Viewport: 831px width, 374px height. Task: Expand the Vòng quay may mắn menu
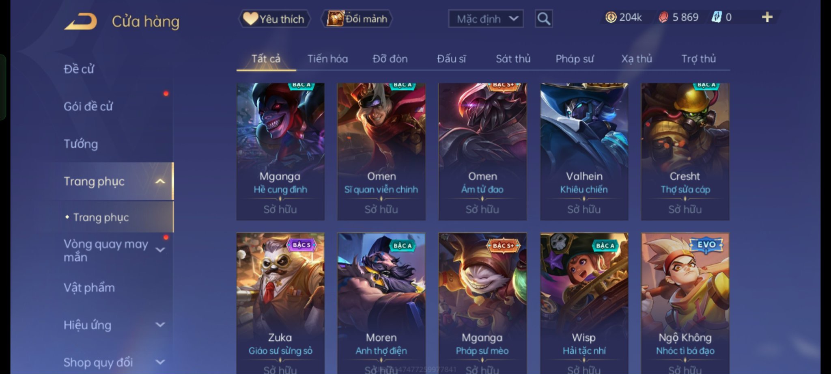click(160, 250)
